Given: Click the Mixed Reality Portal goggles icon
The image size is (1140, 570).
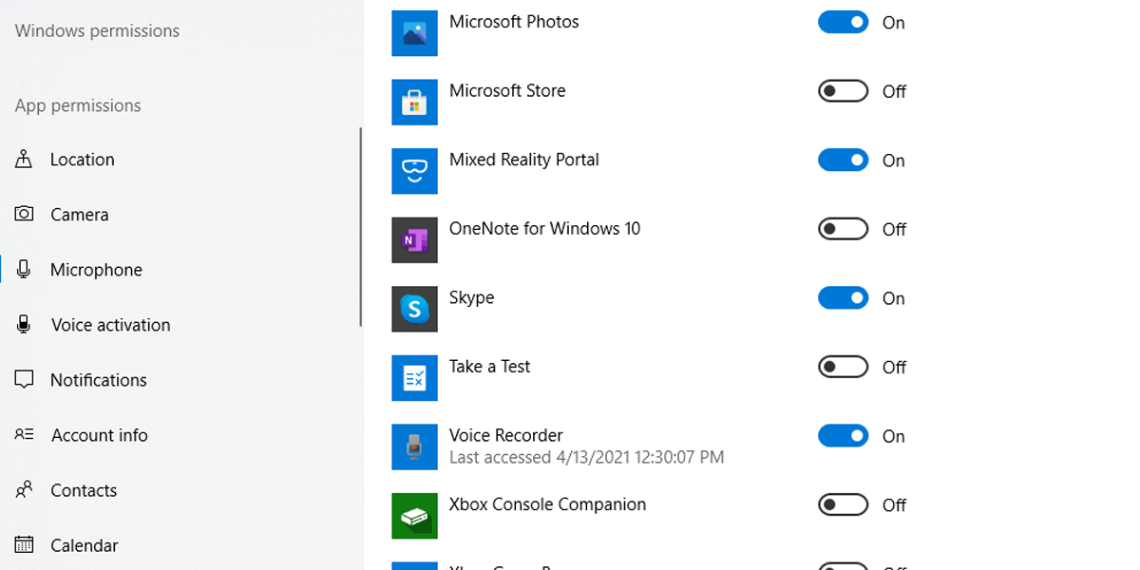Looking at the screenshot, I should (414, 171).
